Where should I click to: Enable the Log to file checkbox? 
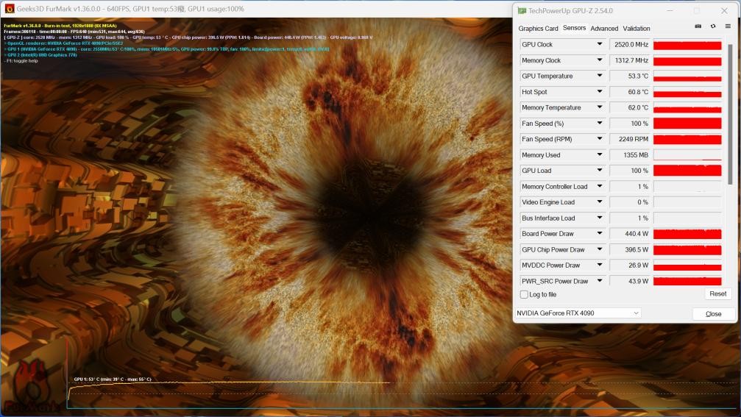[x=524, y=294]
